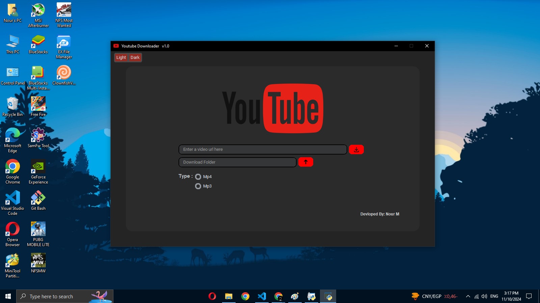Click the red up-arrow folder button
540x303 pixels.
pos(306,162)
